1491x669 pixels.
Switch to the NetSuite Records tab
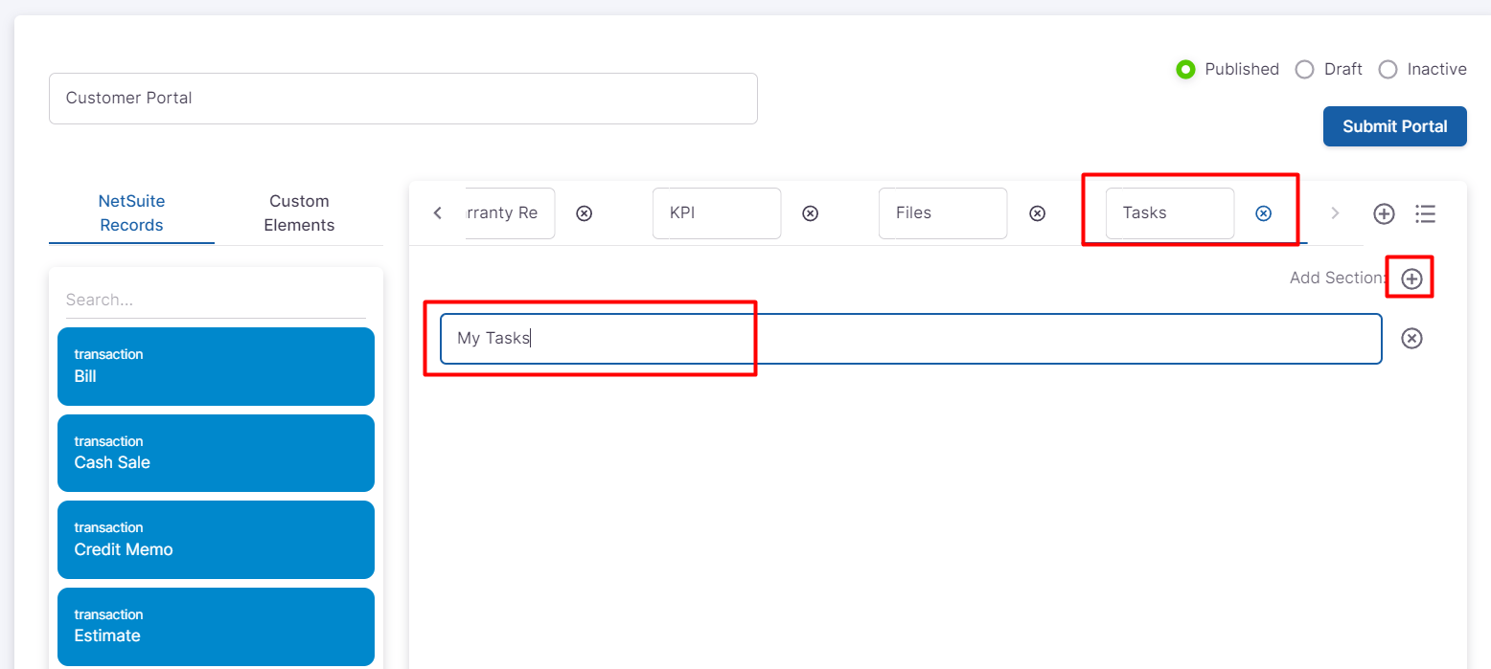(131, 212)
